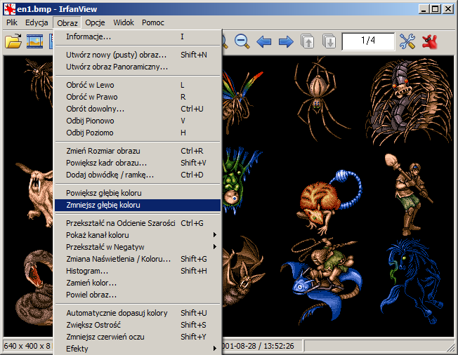
Task: Open the Opcje menu
Action: 95,22
